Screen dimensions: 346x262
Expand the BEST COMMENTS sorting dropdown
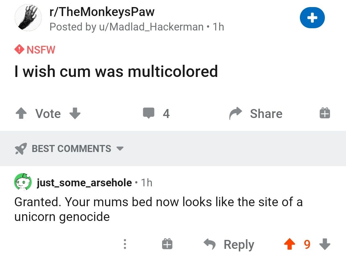(120, 149)
